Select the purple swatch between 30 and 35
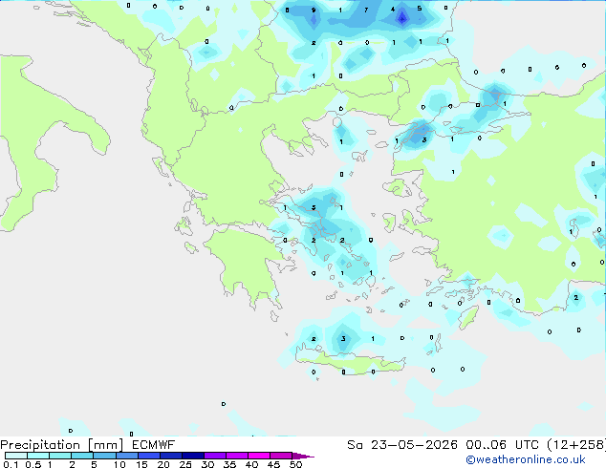Viewport: 606px width, 468px height. pyautogui.click(x=215, y=456)
